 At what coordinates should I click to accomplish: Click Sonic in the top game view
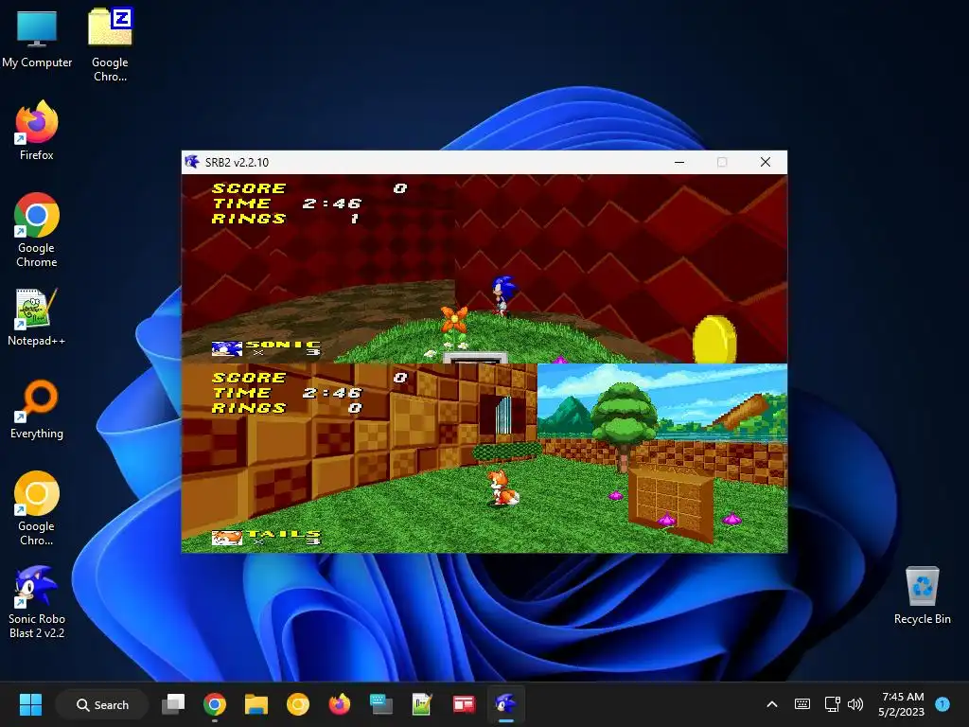(x=502, y=296)
